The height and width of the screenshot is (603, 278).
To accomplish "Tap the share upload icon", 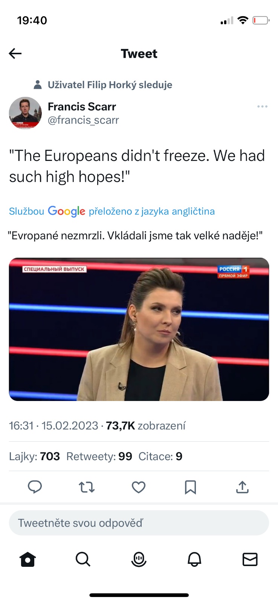I will coord(242,487).
